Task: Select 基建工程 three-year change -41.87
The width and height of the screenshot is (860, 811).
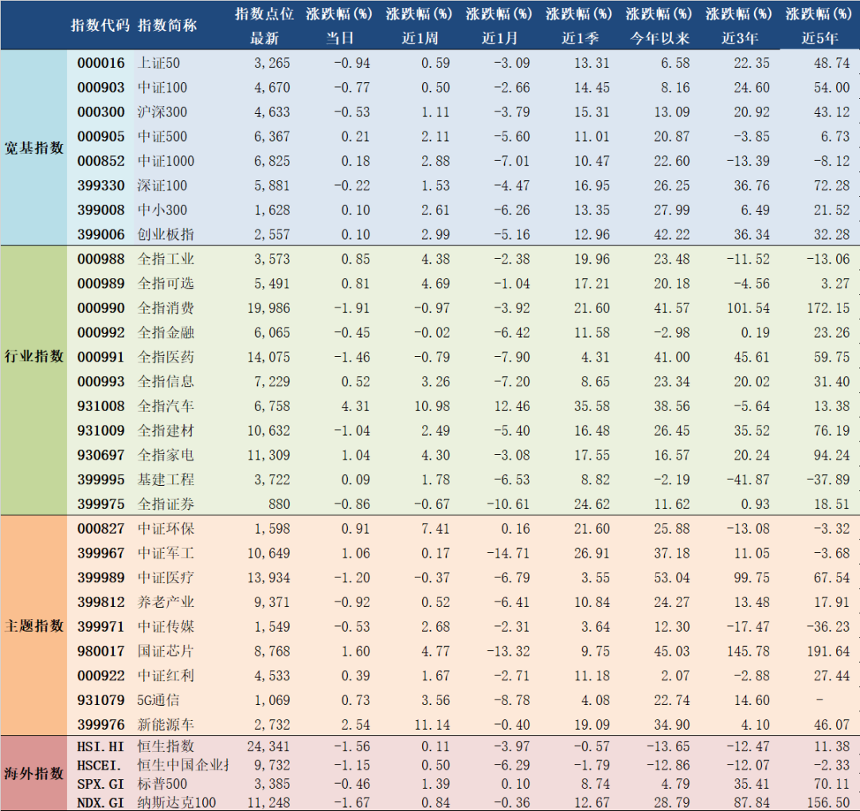Action: (748, 480)
